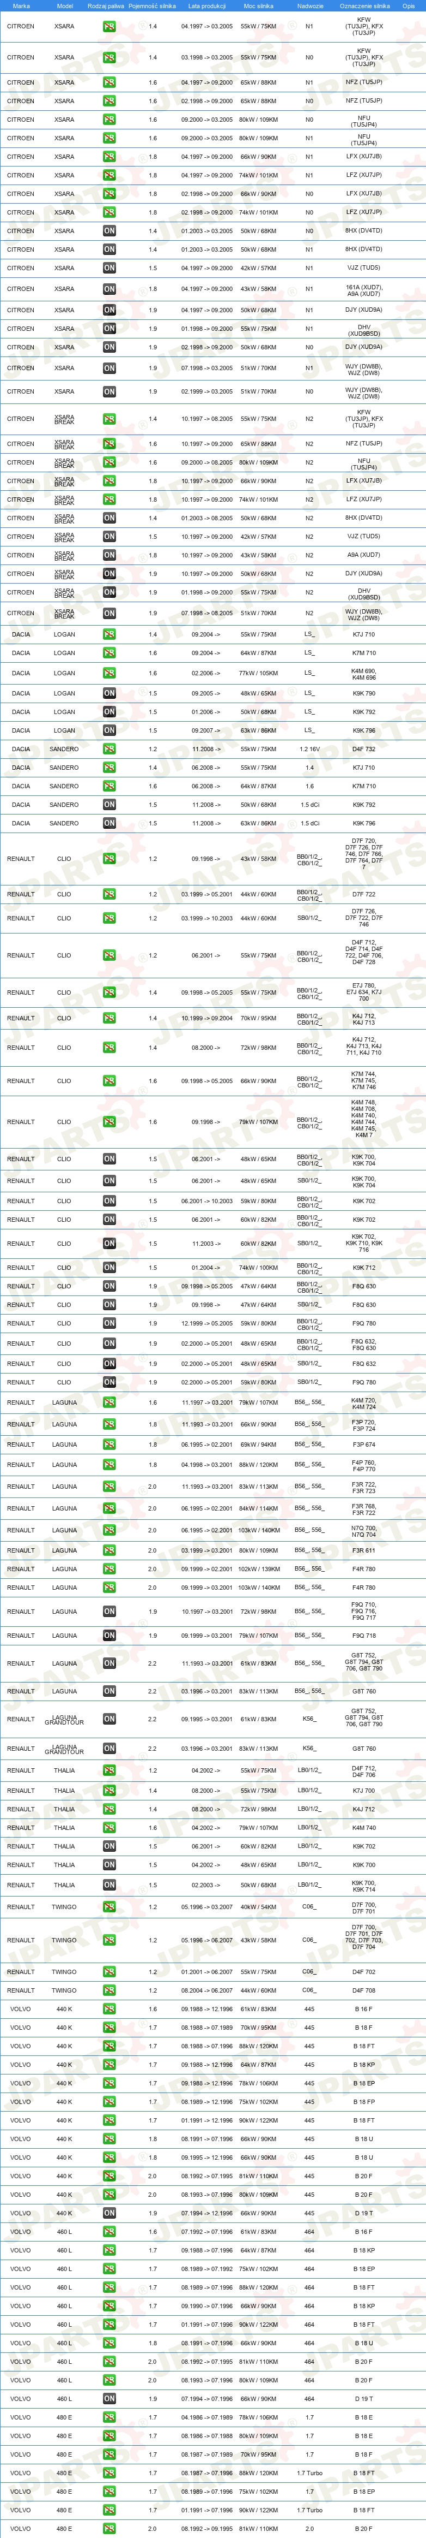Screen dimensions: 426x2538
Task: Click the petrol badge in Thalia D4F 712 row
Action: tap(109, 1770)
